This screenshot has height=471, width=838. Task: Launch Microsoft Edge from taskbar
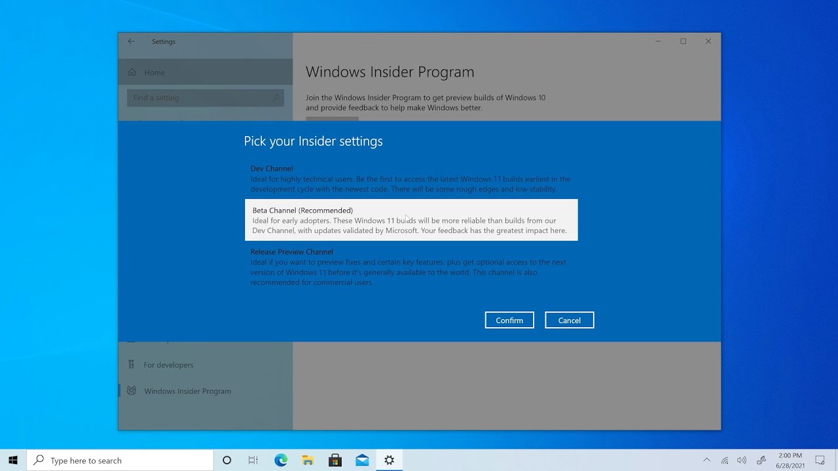281,461
